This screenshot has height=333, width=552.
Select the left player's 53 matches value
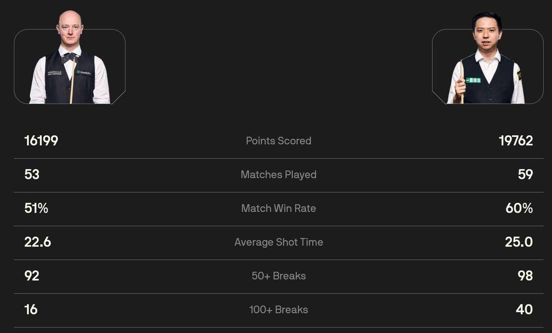[x=32, y=174]
